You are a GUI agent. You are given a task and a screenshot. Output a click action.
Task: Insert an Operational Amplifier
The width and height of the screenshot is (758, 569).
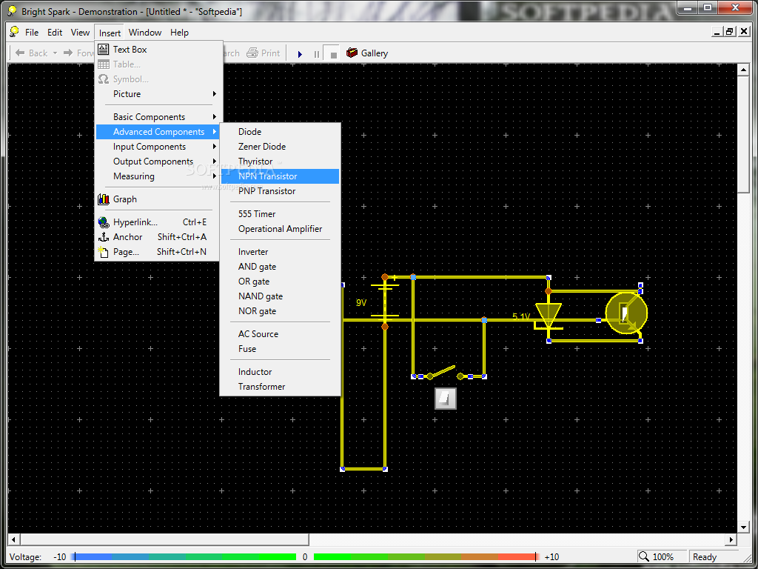click(280, 229)
